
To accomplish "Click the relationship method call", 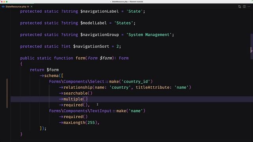I will coord(78,88).
